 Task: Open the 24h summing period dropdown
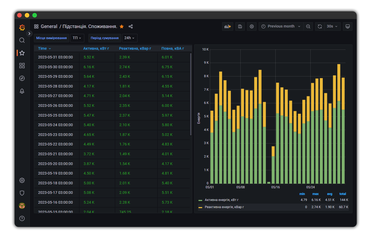click(x=130, y=38)
